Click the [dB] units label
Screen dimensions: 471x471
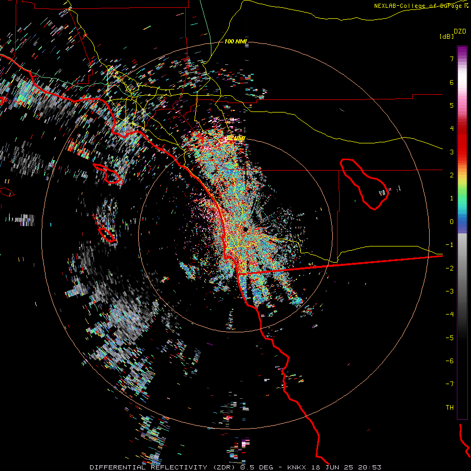click(447, 36)
